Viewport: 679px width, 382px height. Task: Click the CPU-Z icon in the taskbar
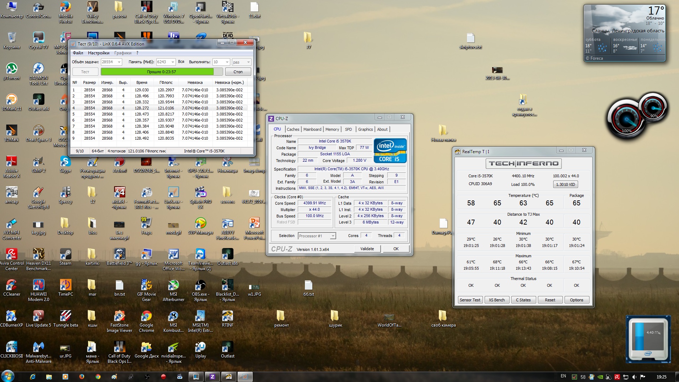click(x=212, y=377)
